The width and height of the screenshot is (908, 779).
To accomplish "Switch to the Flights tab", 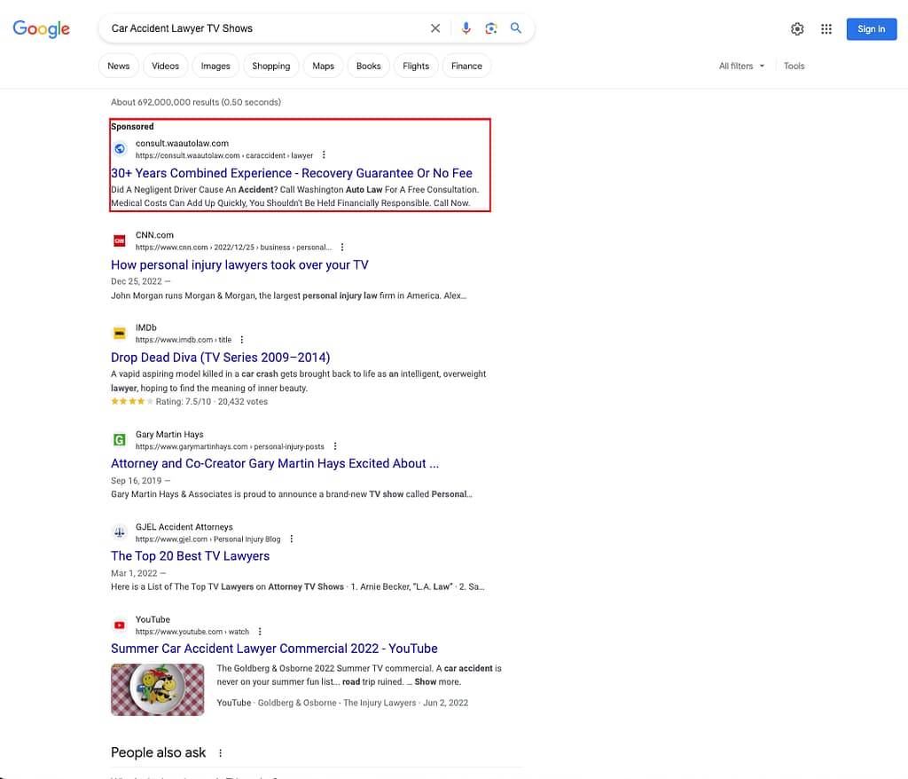I will point(416,66).
